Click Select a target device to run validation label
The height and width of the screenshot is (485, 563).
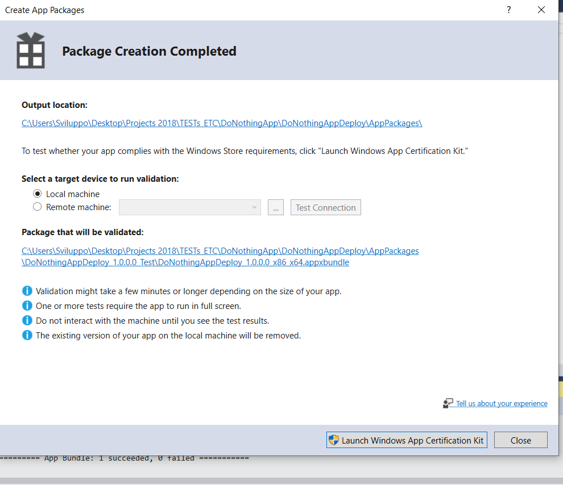coord(100,178)
